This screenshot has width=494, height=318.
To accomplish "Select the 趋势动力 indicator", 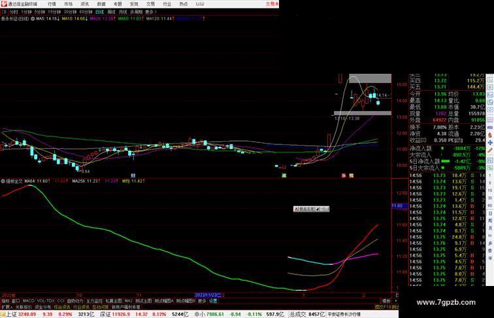I will pyautogui.click(x=75, y=301).
